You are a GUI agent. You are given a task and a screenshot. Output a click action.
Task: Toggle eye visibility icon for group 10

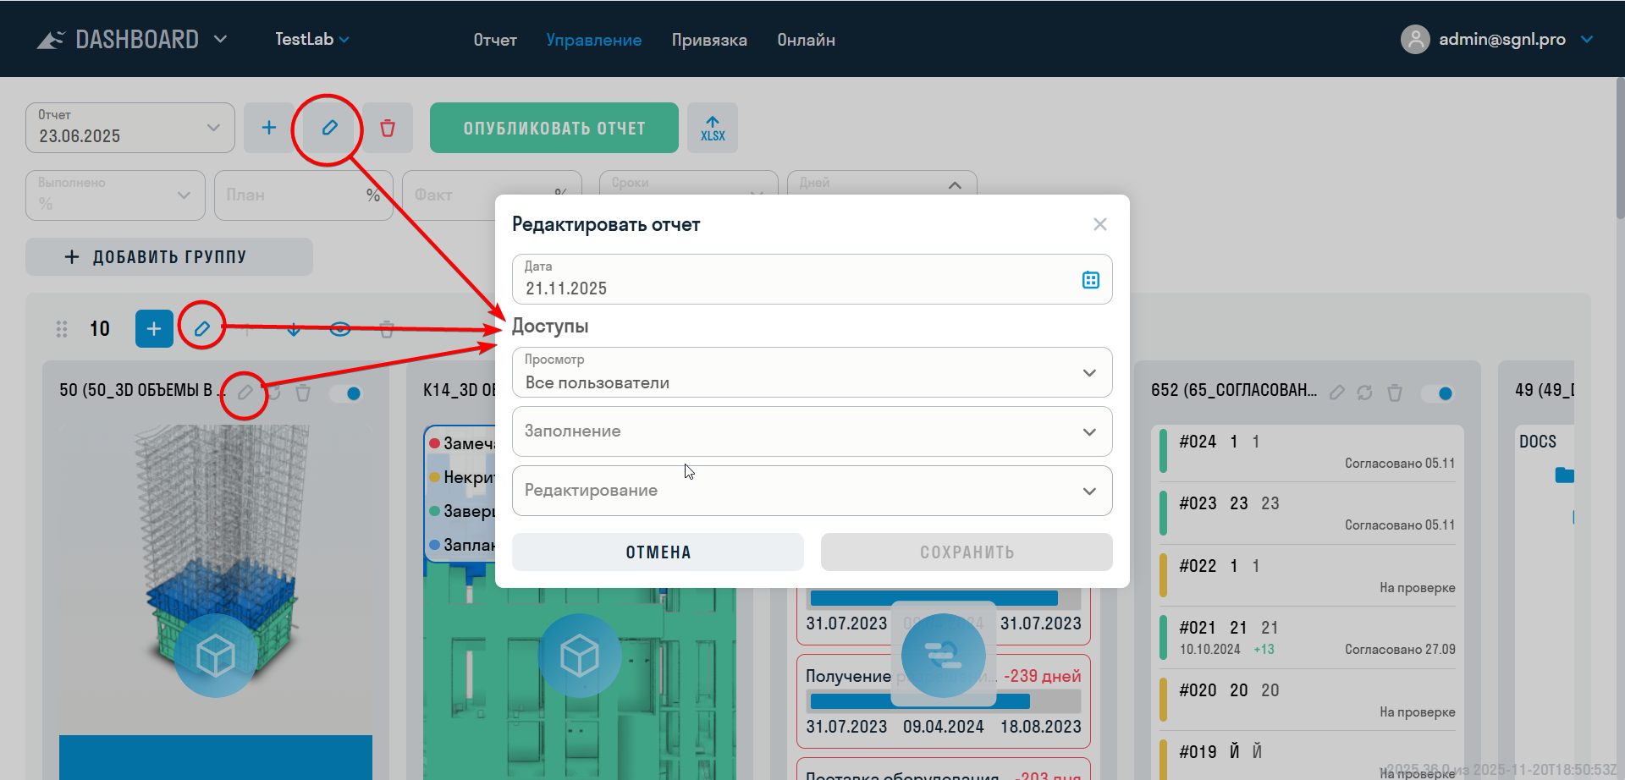[x=340, y=329]
